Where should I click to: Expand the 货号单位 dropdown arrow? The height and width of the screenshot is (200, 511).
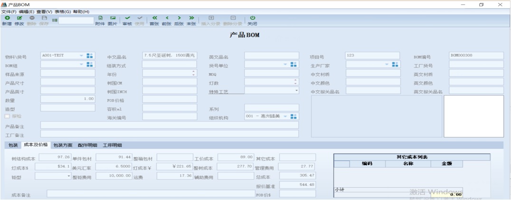click(285, 64)
